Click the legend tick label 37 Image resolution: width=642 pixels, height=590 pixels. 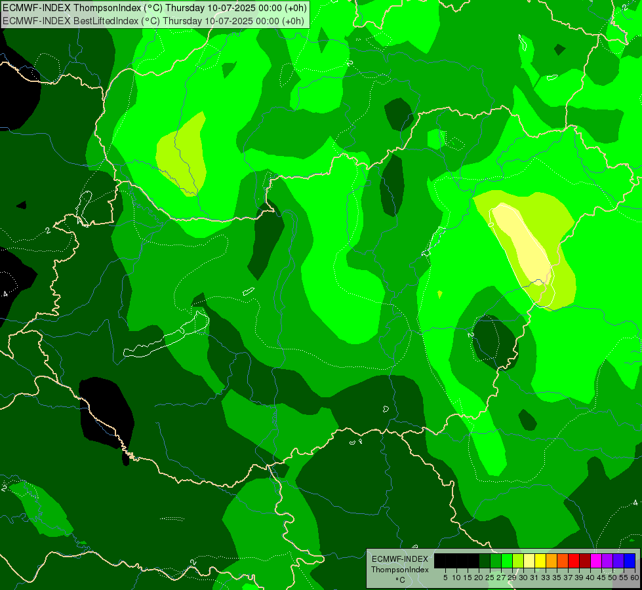click(568, 578)
